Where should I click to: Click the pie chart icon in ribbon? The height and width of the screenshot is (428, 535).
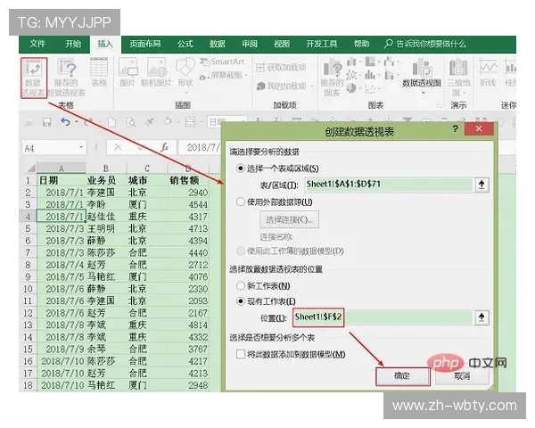351,88
